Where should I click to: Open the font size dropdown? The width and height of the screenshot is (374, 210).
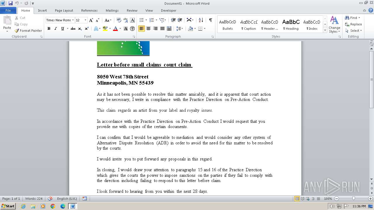click(85, 20)
